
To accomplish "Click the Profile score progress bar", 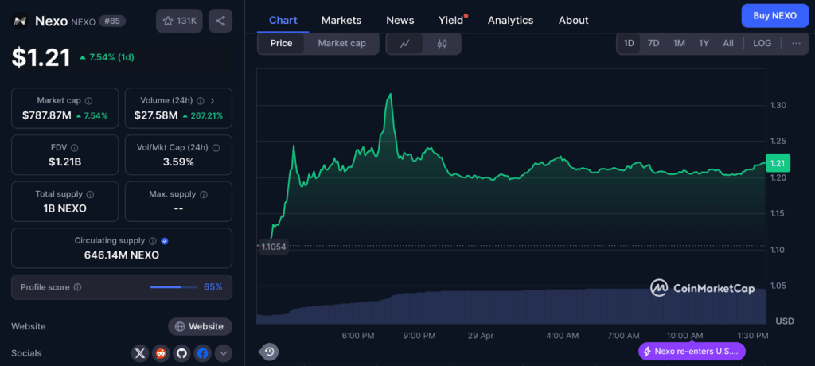I will (174, 286).
